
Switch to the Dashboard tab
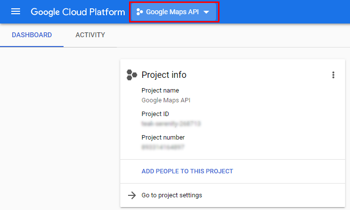click(x=32, y=35)
